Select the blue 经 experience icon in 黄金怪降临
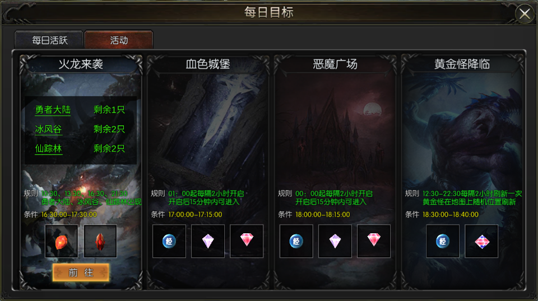Screen dimensions: 538x301 pyautogui.click(x=443, y=241)
